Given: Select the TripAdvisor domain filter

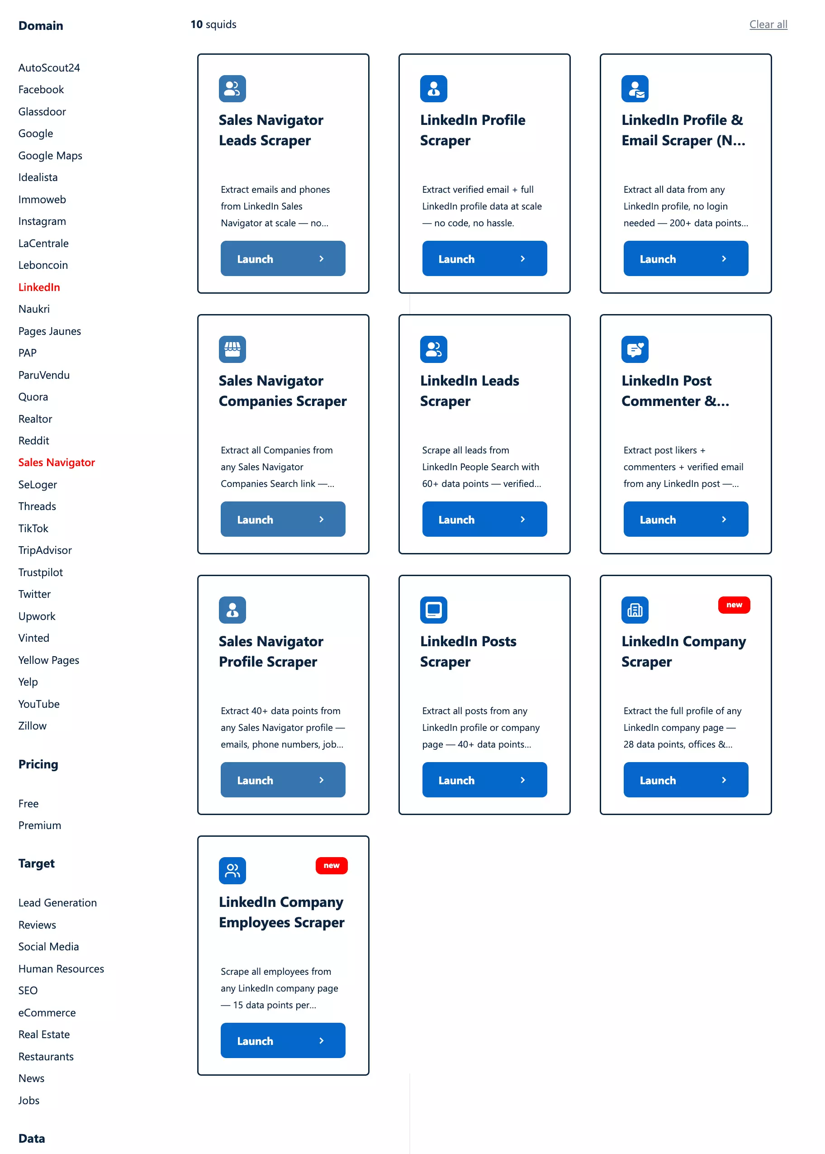Looking at the screenshot, I should click(x=45, y=550).
